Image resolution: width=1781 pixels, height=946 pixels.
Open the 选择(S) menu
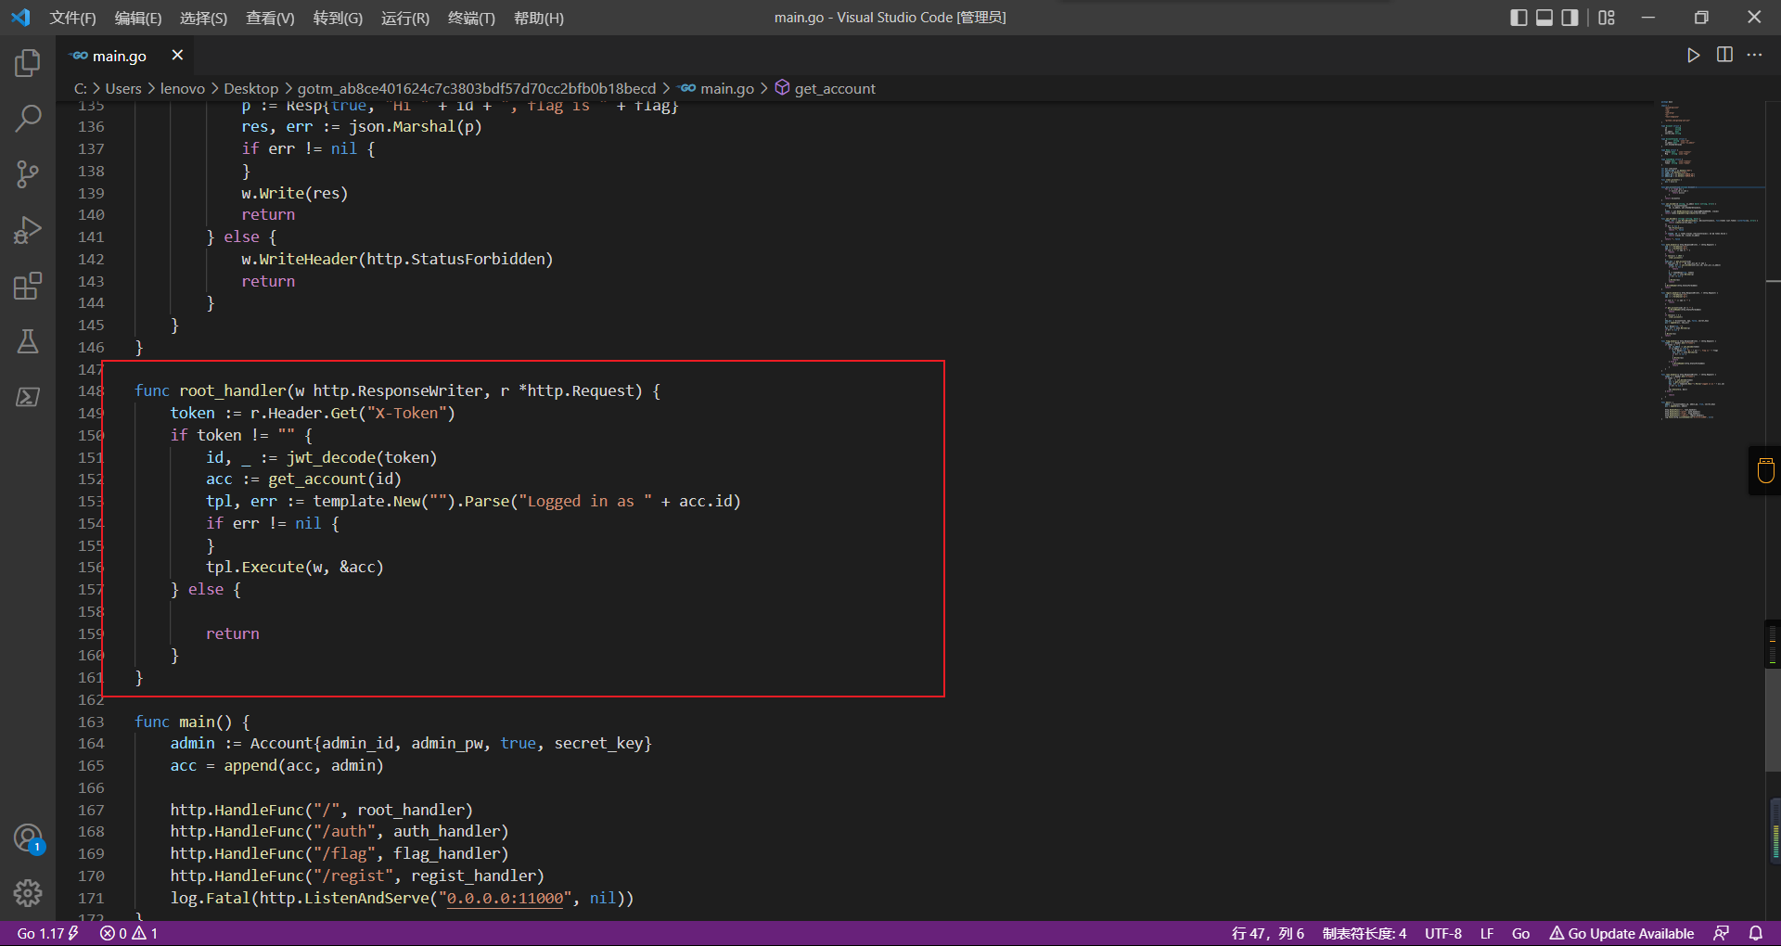click(x=203, y=18)
